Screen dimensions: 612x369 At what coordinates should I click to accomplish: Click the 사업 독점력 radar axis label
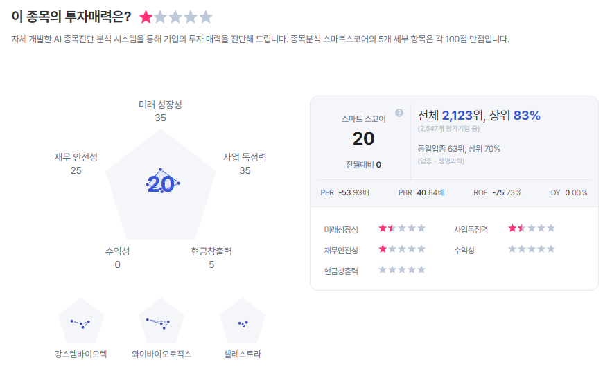pos(245,157)
